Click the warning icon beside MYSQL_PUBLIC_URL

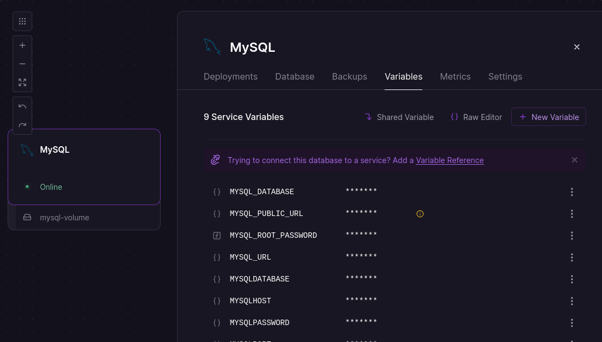tap(420, 214)
